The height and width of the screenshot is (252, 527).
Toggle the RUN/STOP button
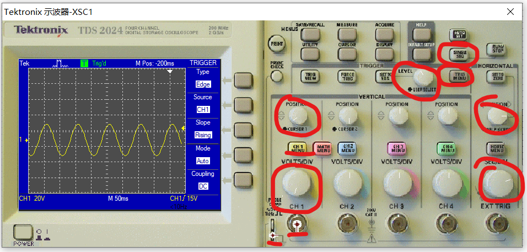coord(497,50)
